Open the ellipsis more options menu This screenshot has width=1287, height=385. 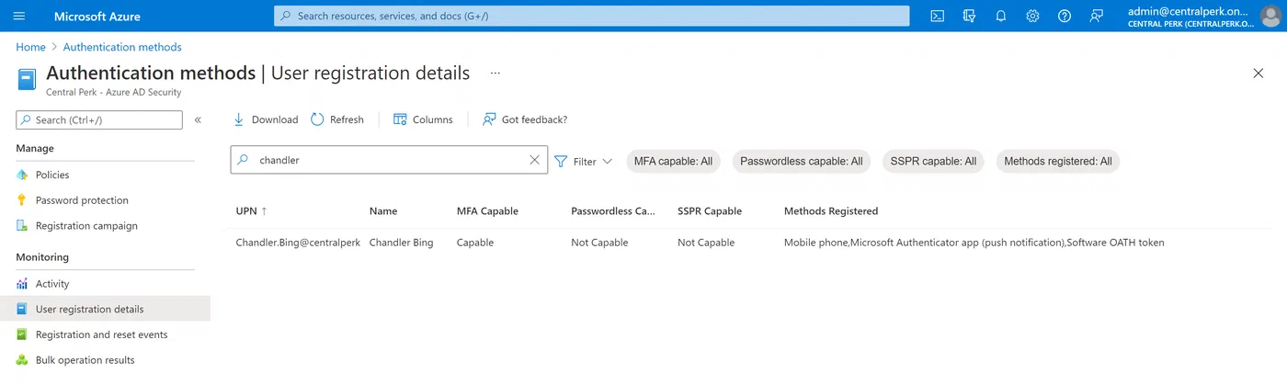coord(495,73)
